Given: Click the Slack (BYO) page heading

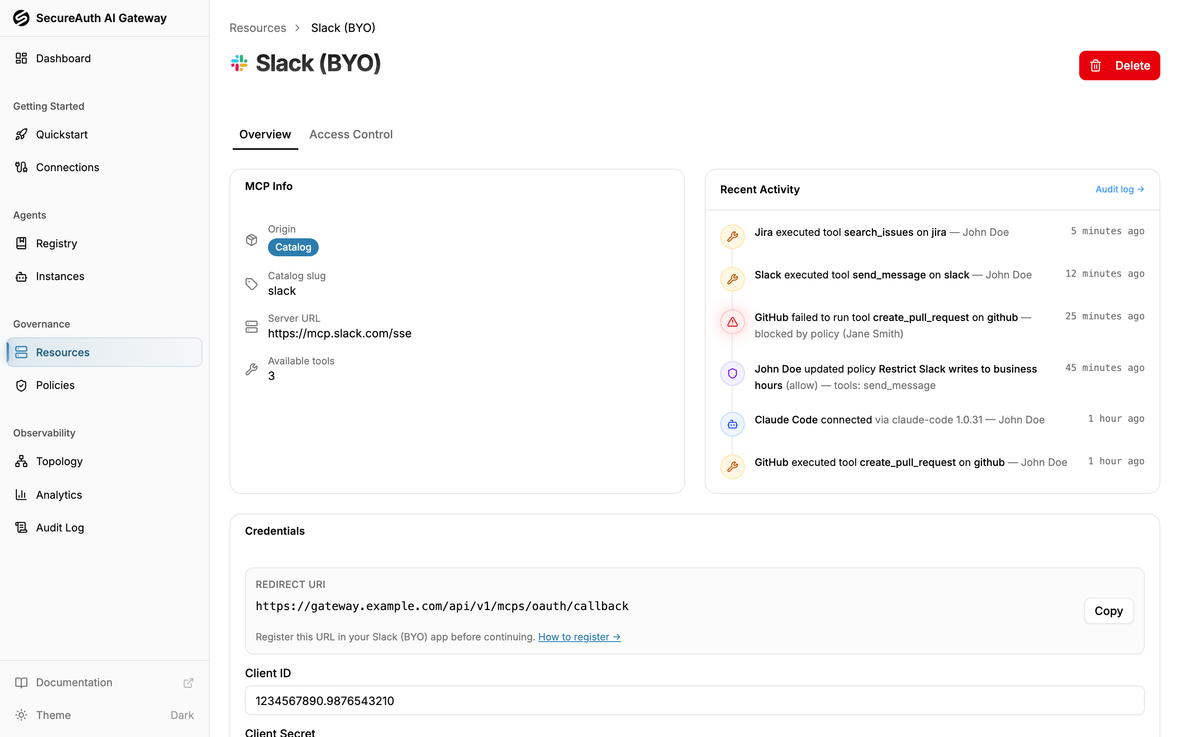Looking at the screenshot, I should point(318,63).
